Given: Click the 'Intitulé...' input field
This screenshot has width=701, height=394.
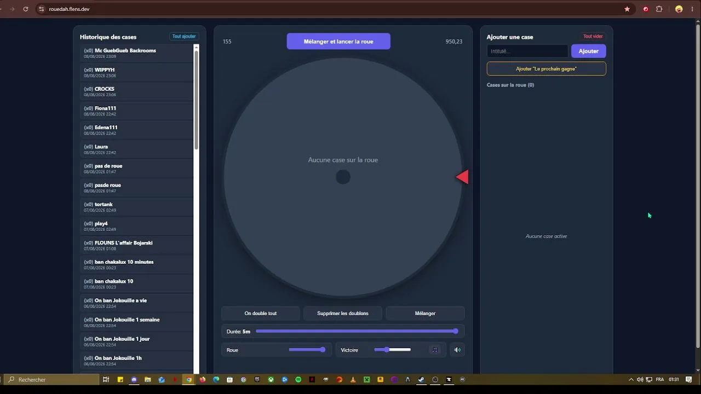Looking at the screenshot, I should [x=527, y=51].
